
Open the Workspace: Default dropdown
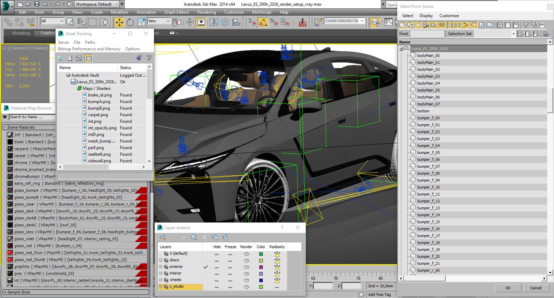tap(97, 4)
